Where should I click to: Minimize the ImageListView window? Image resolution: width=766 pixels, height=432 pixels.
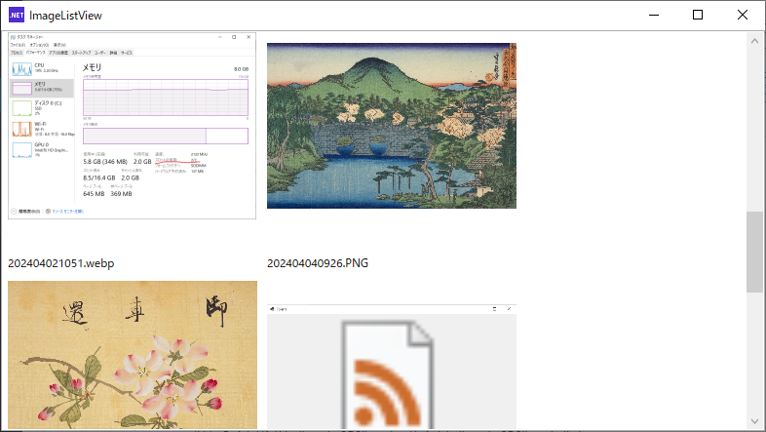coord(654,16)
